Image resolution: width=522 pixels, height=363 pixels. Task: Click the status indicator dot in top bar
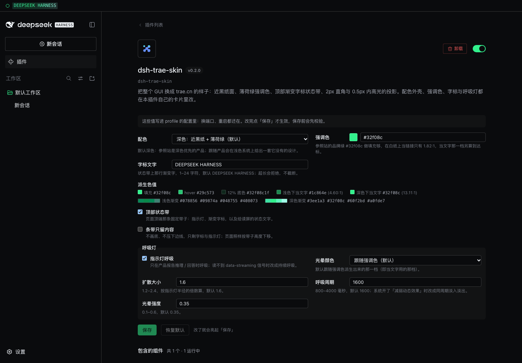pos(8,6)
